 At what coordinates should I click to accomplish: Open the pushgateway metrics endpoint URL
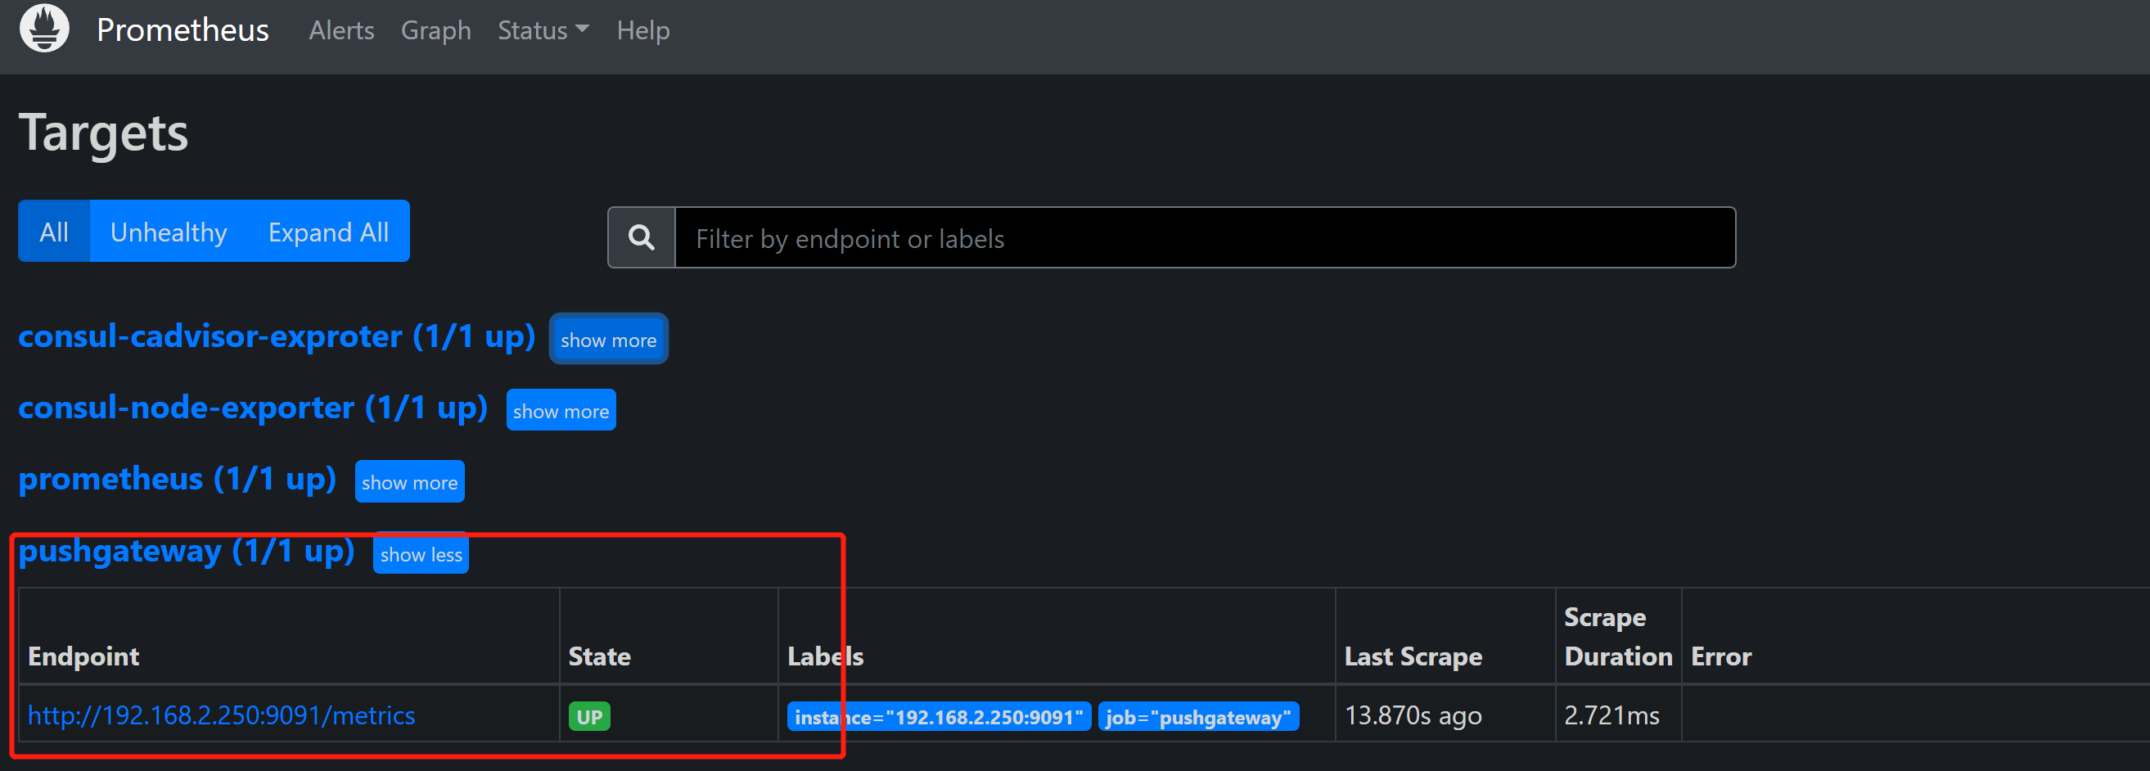221,715
